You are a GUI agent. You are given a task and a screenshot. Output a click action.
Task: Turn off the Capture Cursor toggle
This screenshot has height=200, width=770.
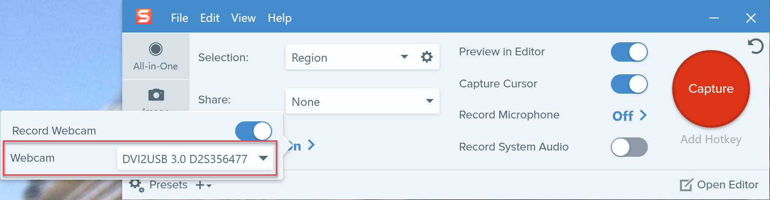click(629, 84)
